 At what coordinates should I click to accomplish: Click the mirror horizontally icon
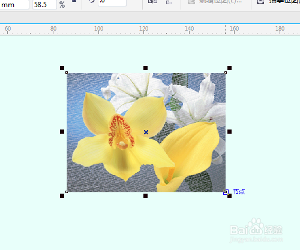pyautogui.click(x=152, y=2)
